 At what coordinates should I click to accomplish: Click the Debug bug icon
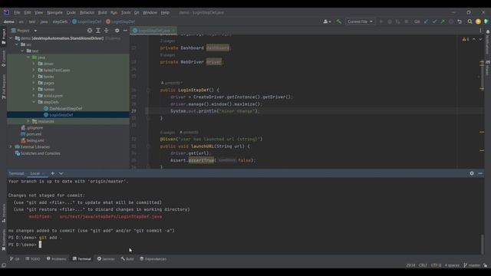click(390, 21)
